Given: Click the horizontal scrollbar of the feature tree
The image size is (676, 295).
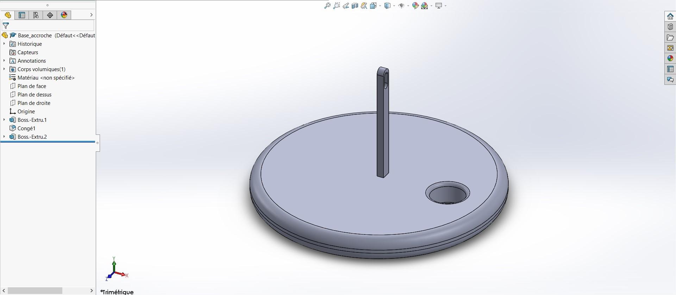Looking at the screenshot, I should (35, 291).
